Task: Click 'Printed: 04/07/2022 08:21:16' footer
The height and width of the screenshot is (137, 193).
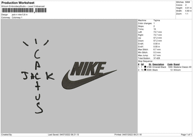Action: click(128, 135)
